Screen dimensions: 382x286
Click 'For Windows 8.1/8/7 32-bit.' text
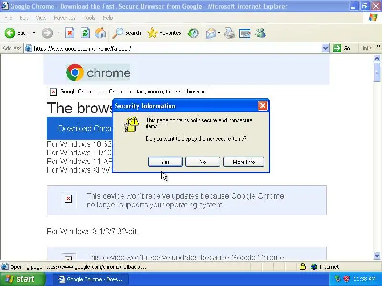[x=93, y=231]
